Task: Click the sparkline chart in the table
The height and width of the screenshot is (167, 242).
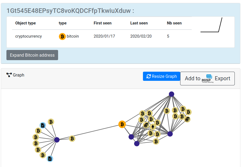Action: tap(211, 25)
